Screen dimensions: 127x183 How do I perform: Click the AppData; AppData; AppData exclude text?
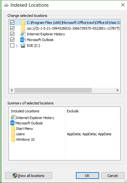click(89, 134)
